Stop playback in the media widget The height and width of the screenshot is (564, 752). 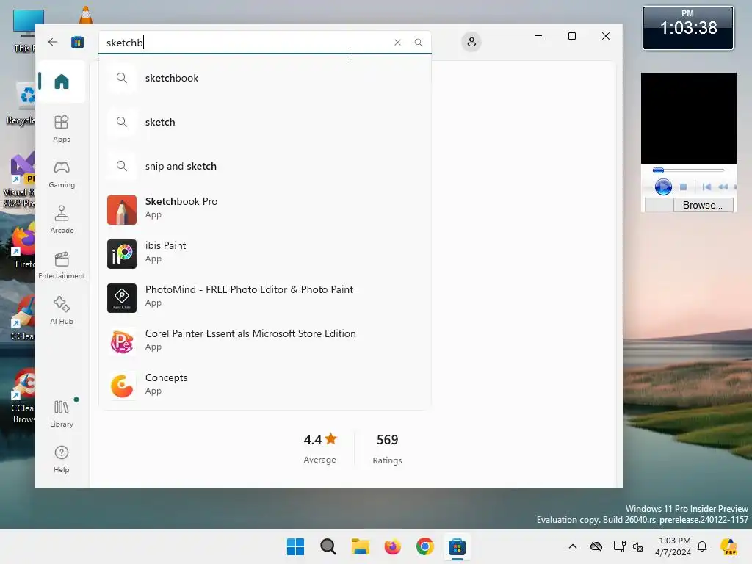[x=684, y=187]
